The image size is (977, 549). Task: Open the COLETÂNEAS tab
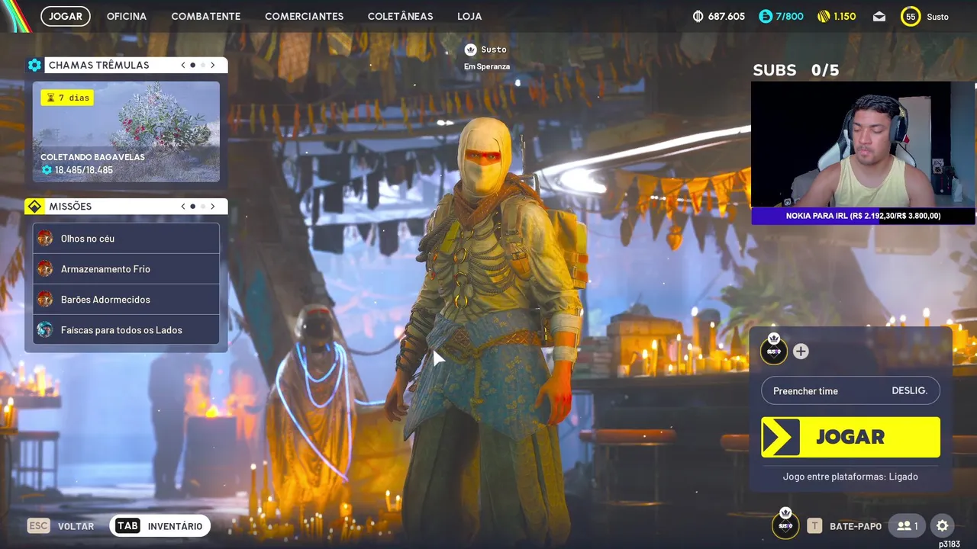coord(400,16)
